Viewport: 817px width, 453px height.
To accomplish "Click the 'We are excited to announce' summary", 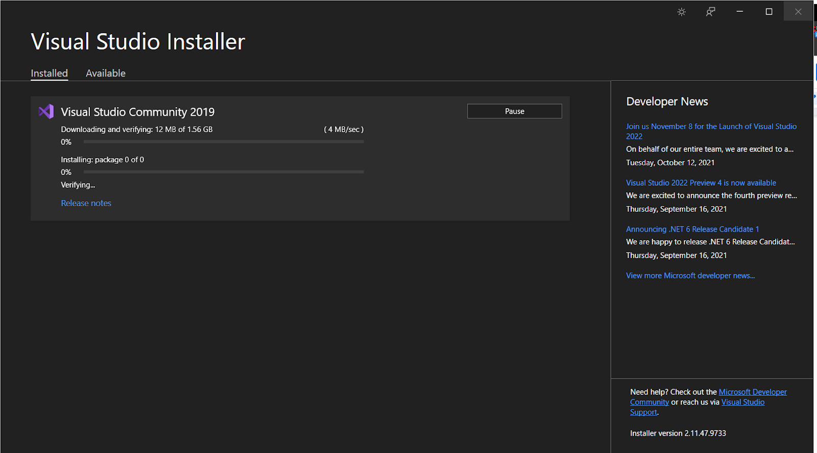I will (711, 195).
